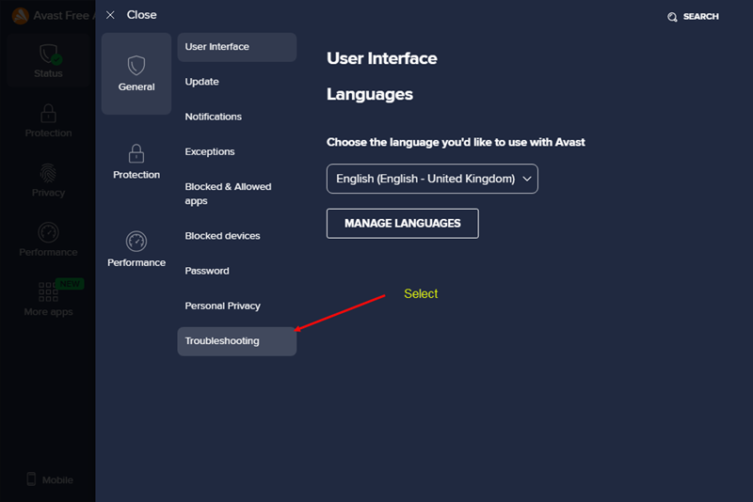Open the General shield settings category
This screenshot has width=753, height=502.
(136, 73)
